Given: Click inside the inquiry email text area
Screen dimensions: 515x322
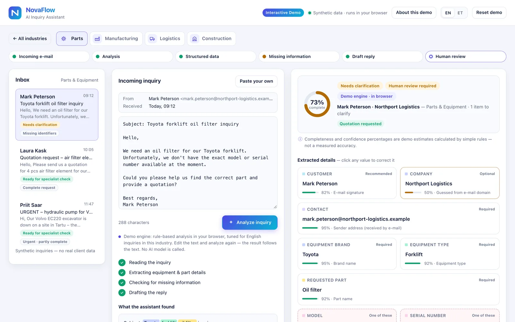Looking at the screenshot, I should (198, 163).
